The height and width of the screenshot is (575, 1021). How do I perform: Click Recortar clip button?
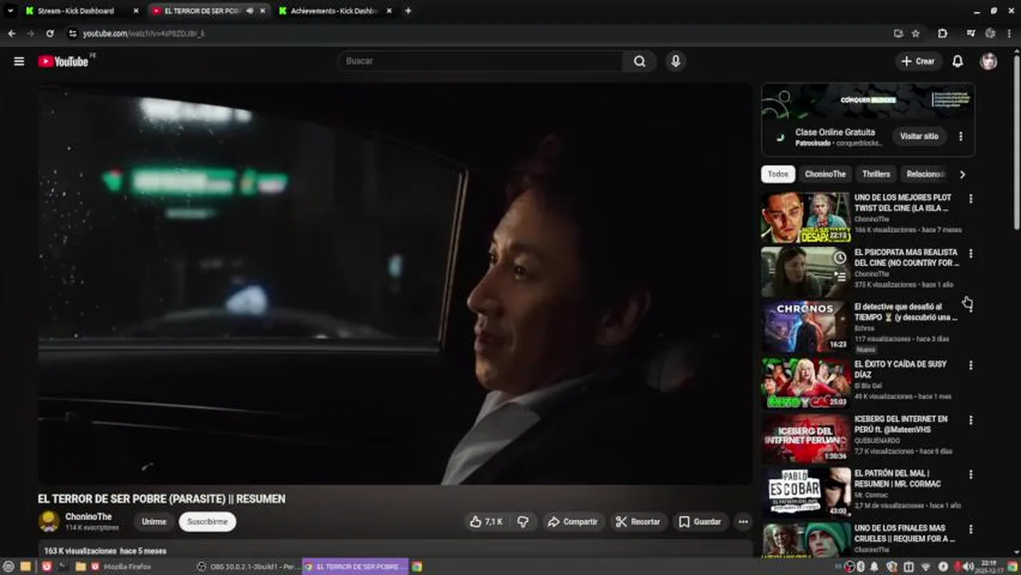click(638, 521)
